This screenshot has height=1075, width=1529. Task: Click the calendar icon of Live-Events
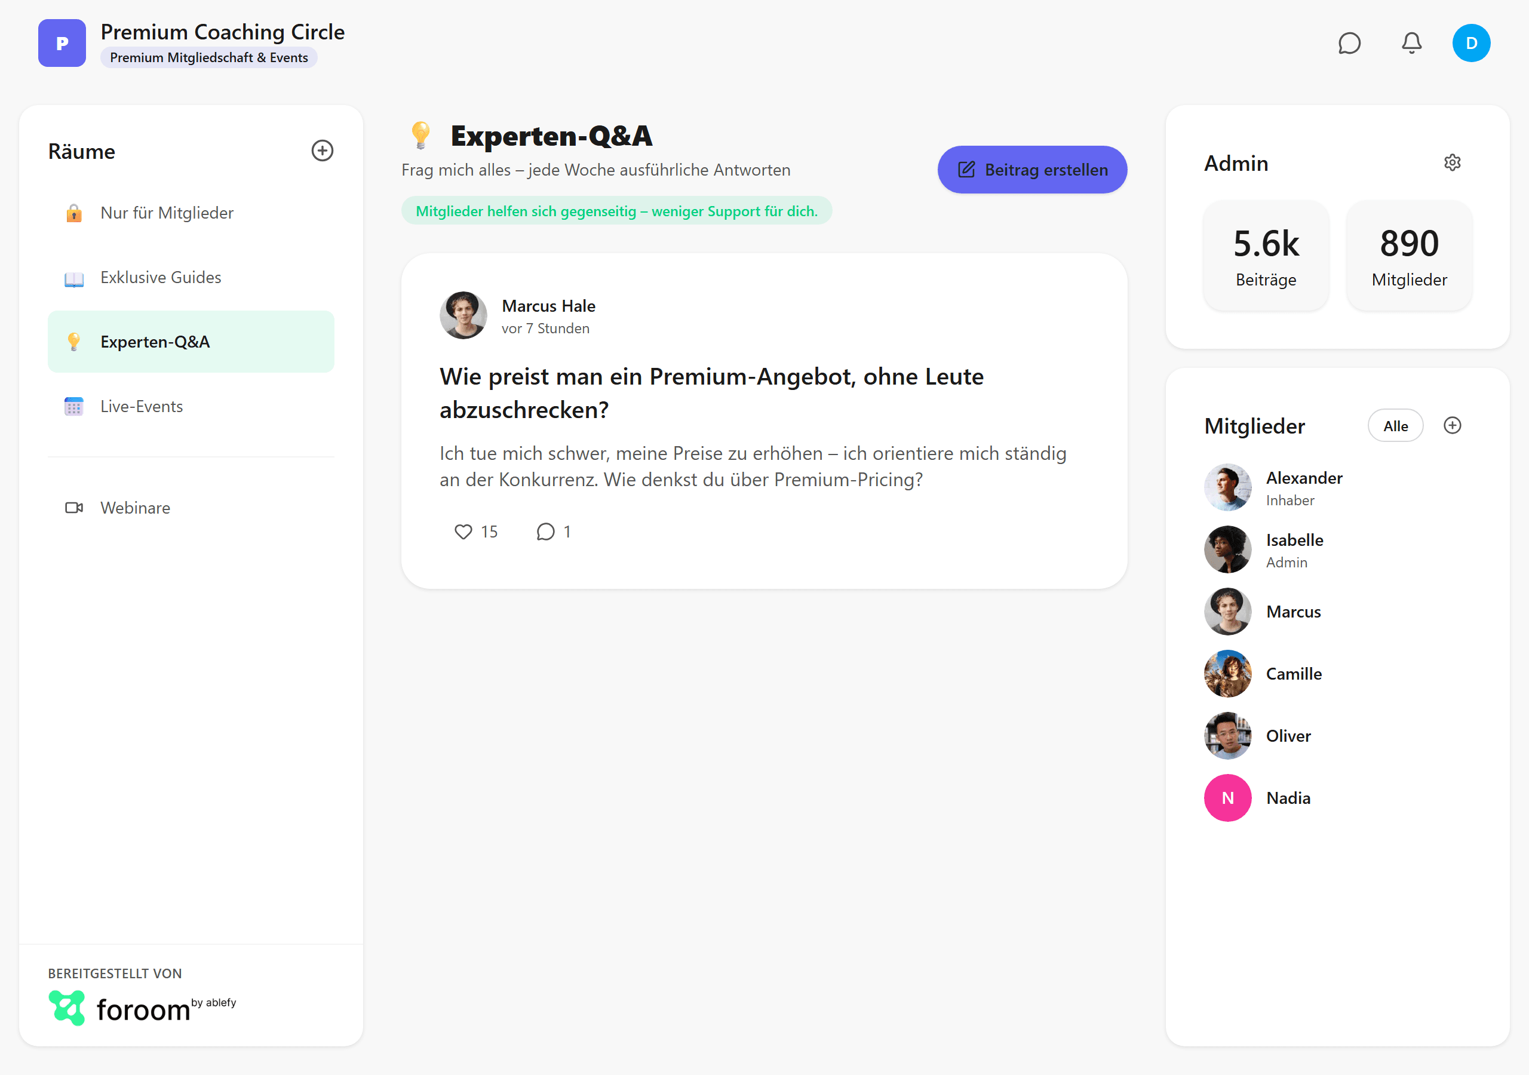74,406
